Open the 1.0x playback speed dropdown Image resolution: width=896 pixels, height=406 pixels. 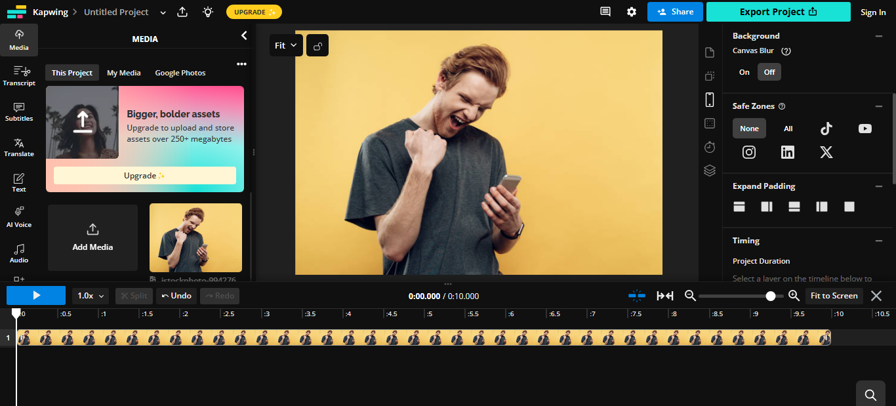point(89,295)
